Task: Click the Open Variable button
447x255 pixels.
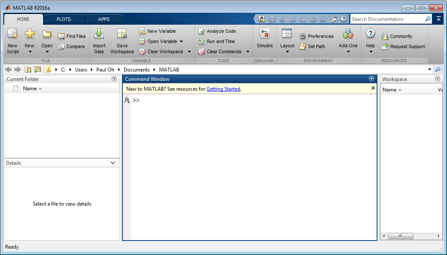Action: [x=158, y=41]
